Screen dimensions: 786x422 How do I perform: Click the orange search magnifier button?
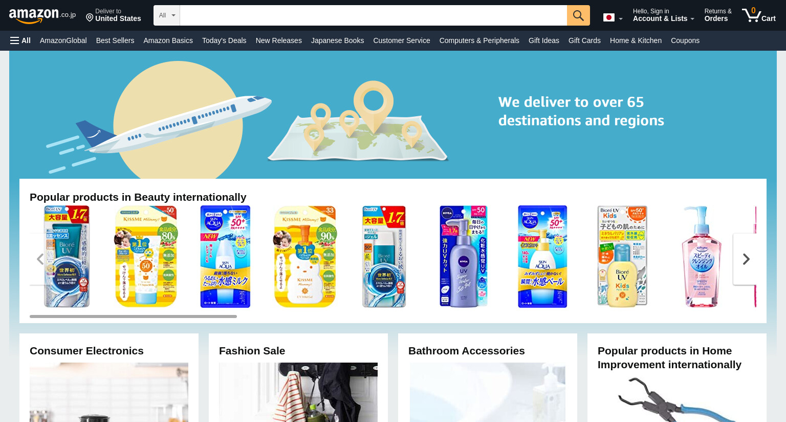point(578,15)
